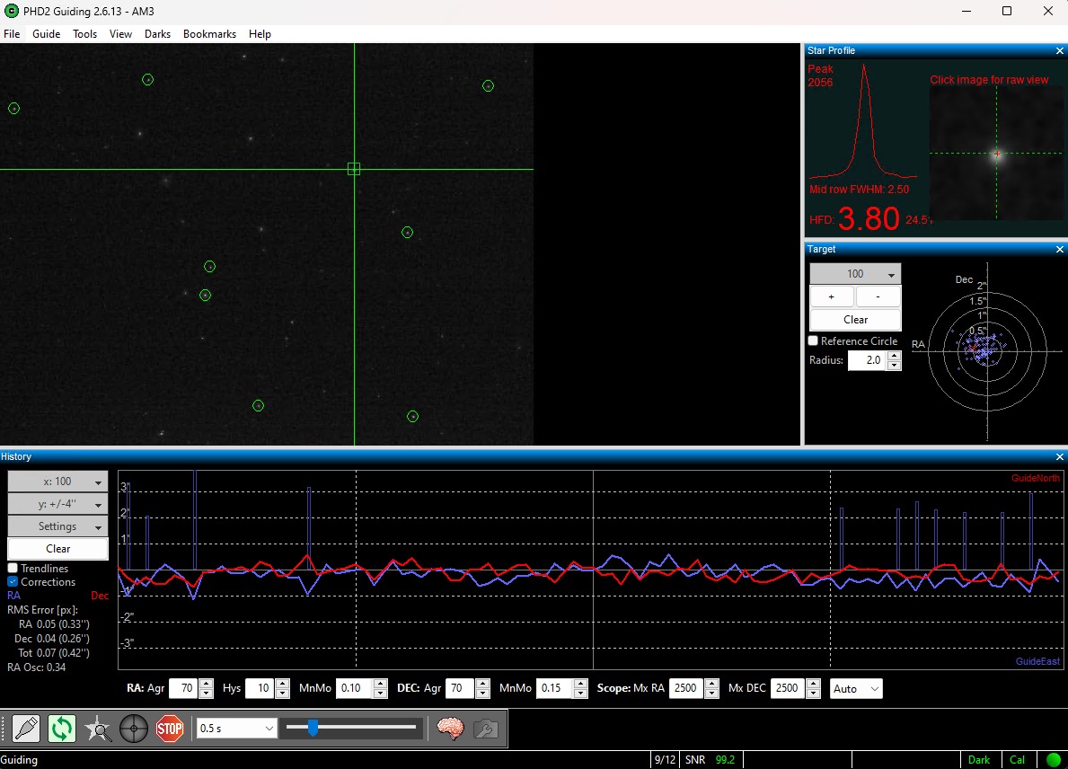Open the View menu
The height and width of the screenshot is (769, 1068).
(120, 34)
